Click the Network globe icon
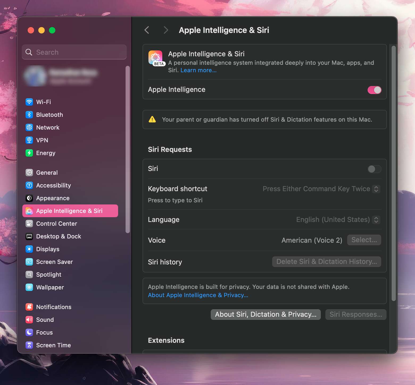Image resolution: width=415 pixels, height=385 pixels. pyautogui.click(x=29, y=127)
